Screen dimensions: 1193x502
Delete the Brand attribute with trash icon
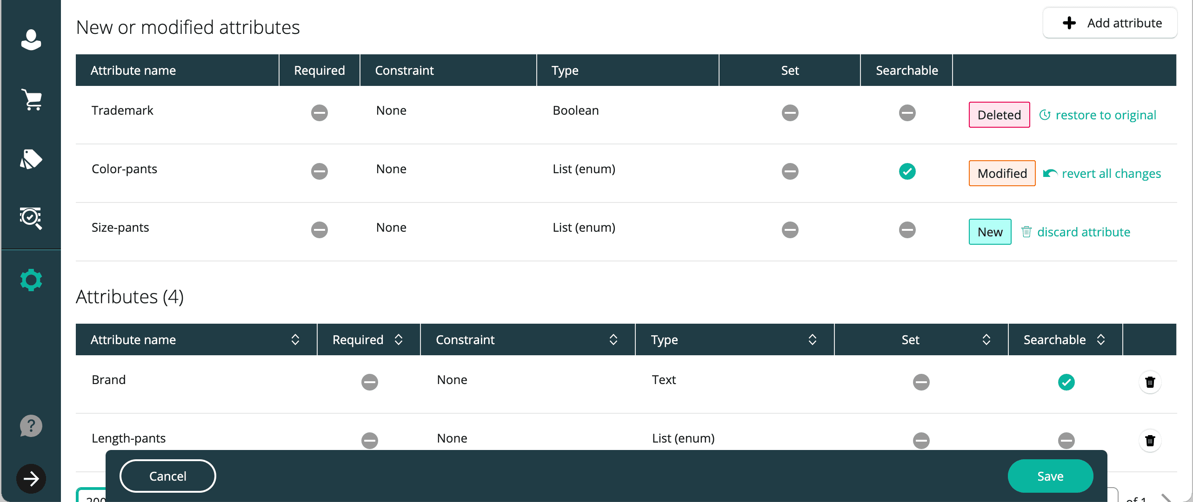tap(1150, 382)
